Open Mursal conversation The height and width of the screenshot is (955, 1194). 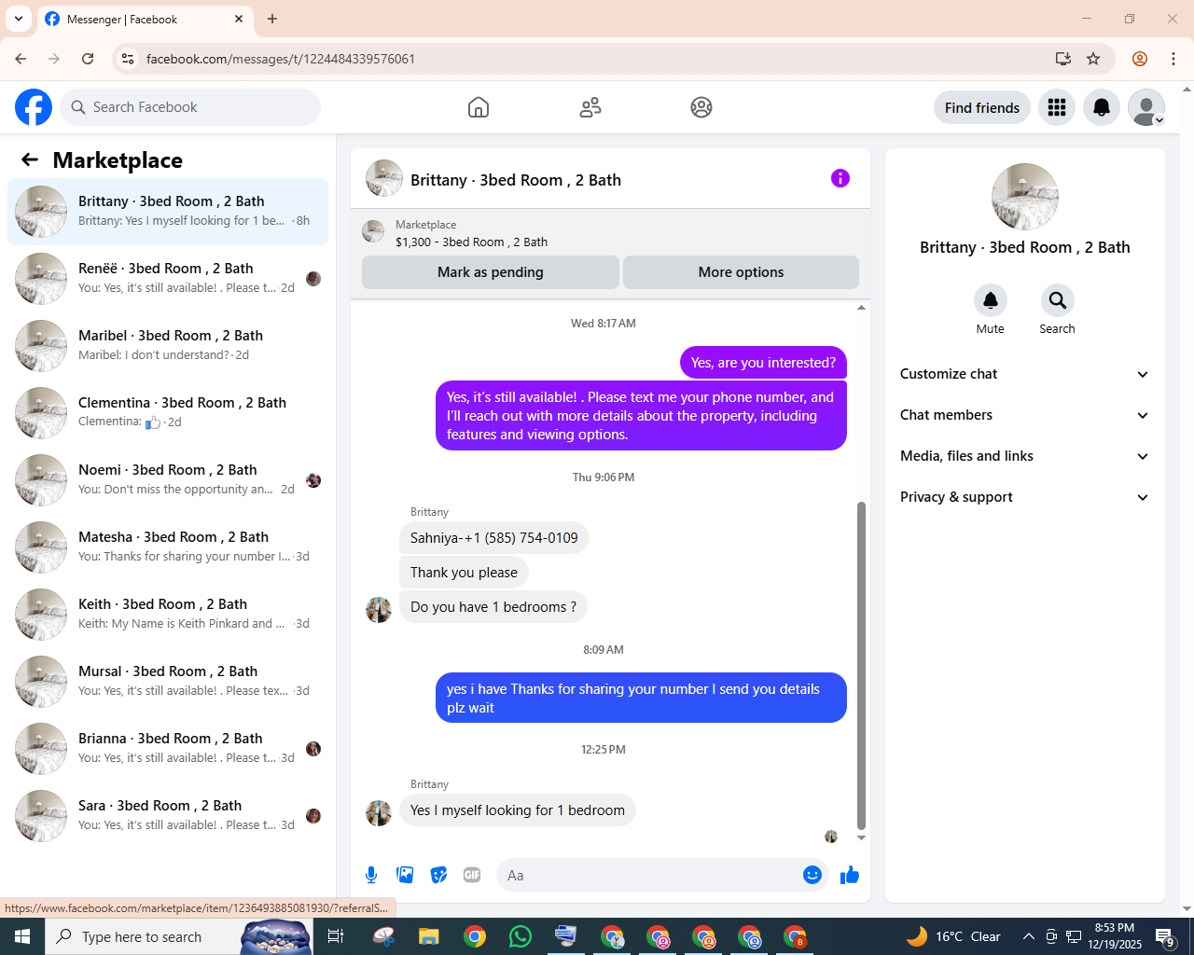tap(168, 682)
